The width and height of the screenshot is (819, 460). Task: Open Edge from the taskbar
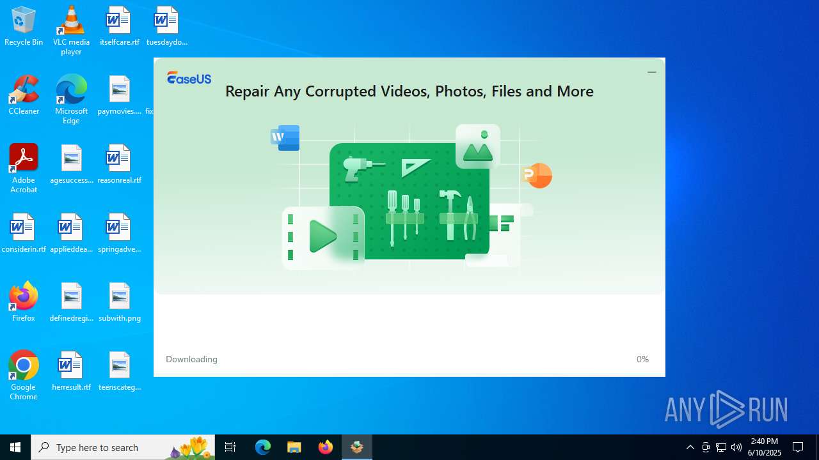point(263,447)
